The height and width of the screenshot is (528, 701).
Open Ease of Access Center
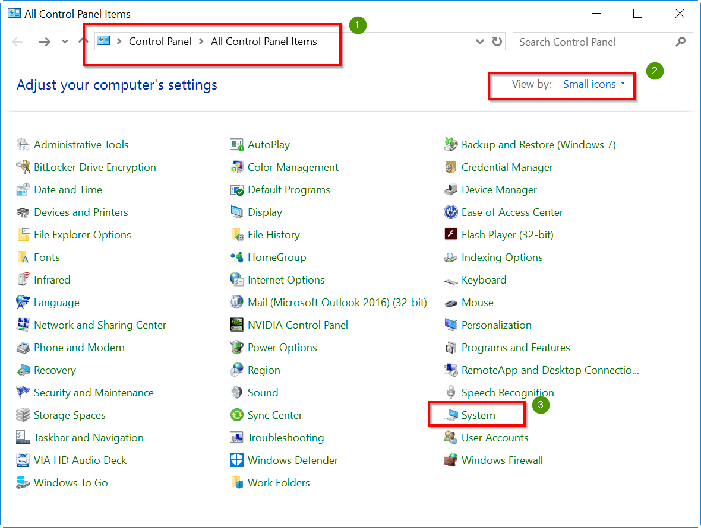(x=511, y=212)
